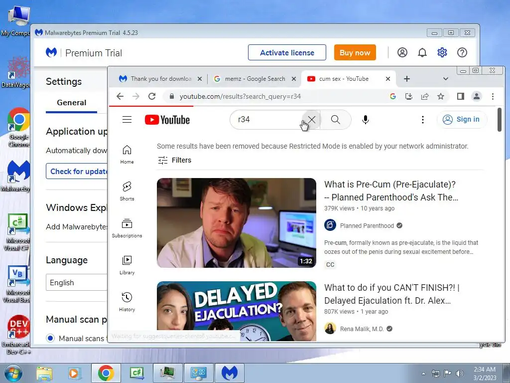Screen dimensions: 510x383
Task: Open History in YouTube sidebar
Action: [127, 302]
